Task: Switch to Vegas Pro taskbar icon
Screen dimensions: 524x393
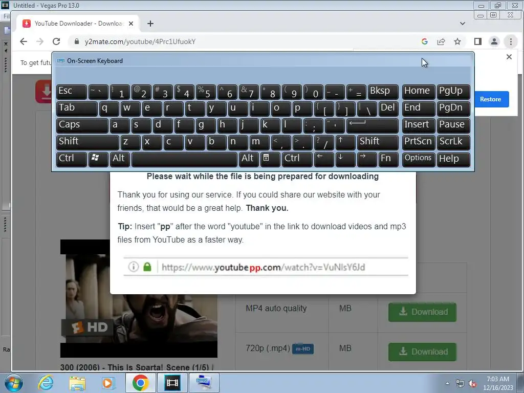Action: coord(172,383)
